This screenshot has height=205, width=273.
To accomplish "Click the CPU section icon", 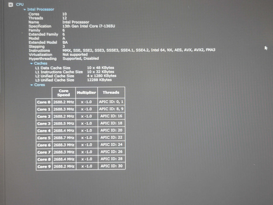I will pos(11,5).
